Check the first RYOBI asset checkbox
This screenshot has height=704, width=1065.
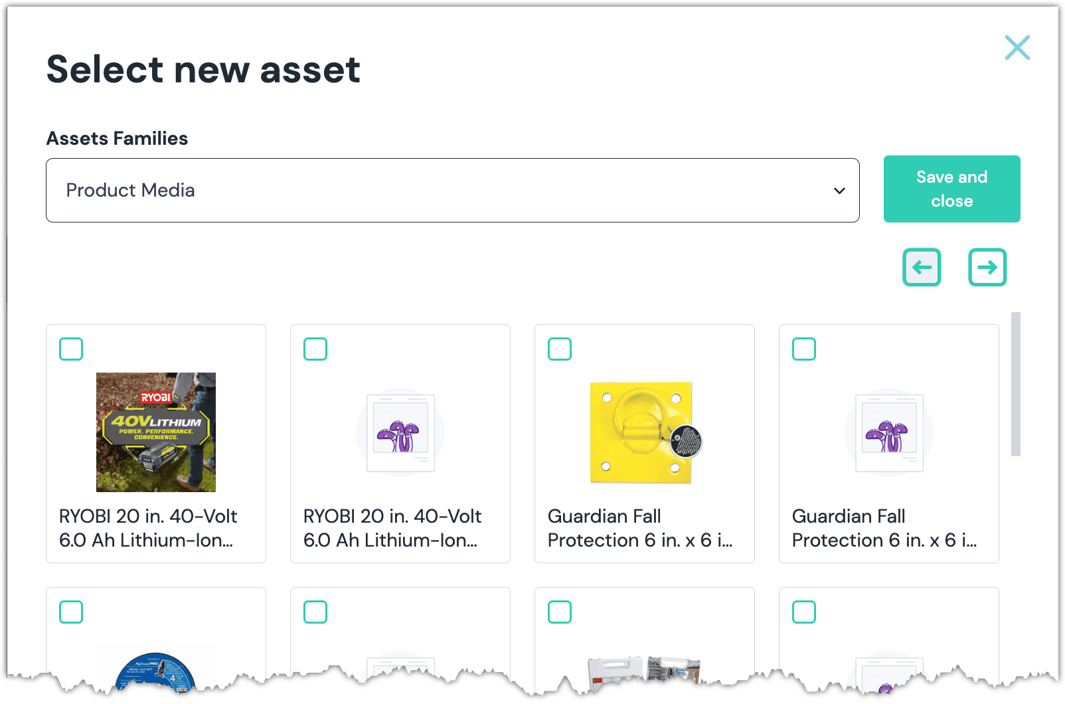coord(71,349)
